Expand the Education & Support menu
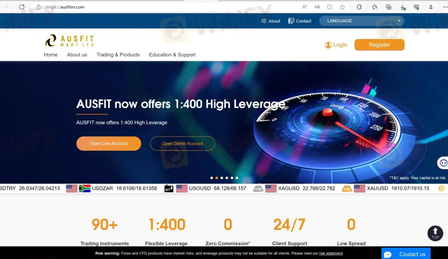 (172, 55)
